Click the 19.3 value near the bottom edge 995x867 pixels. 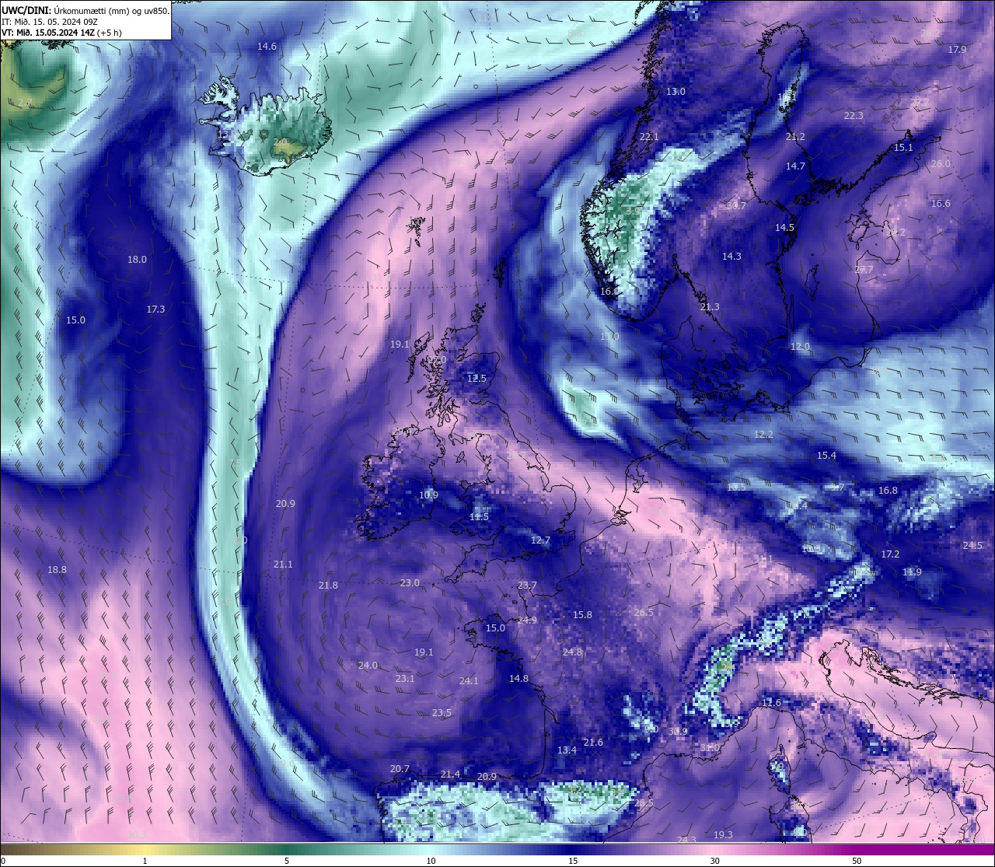click(x=723, y=835)
